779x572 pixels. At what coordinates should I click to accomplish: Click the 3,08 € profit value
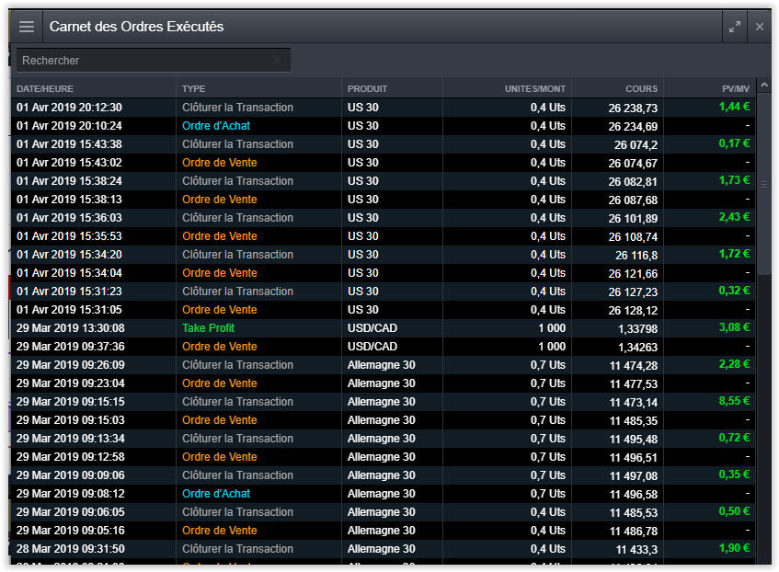click(x=734, y=327)
